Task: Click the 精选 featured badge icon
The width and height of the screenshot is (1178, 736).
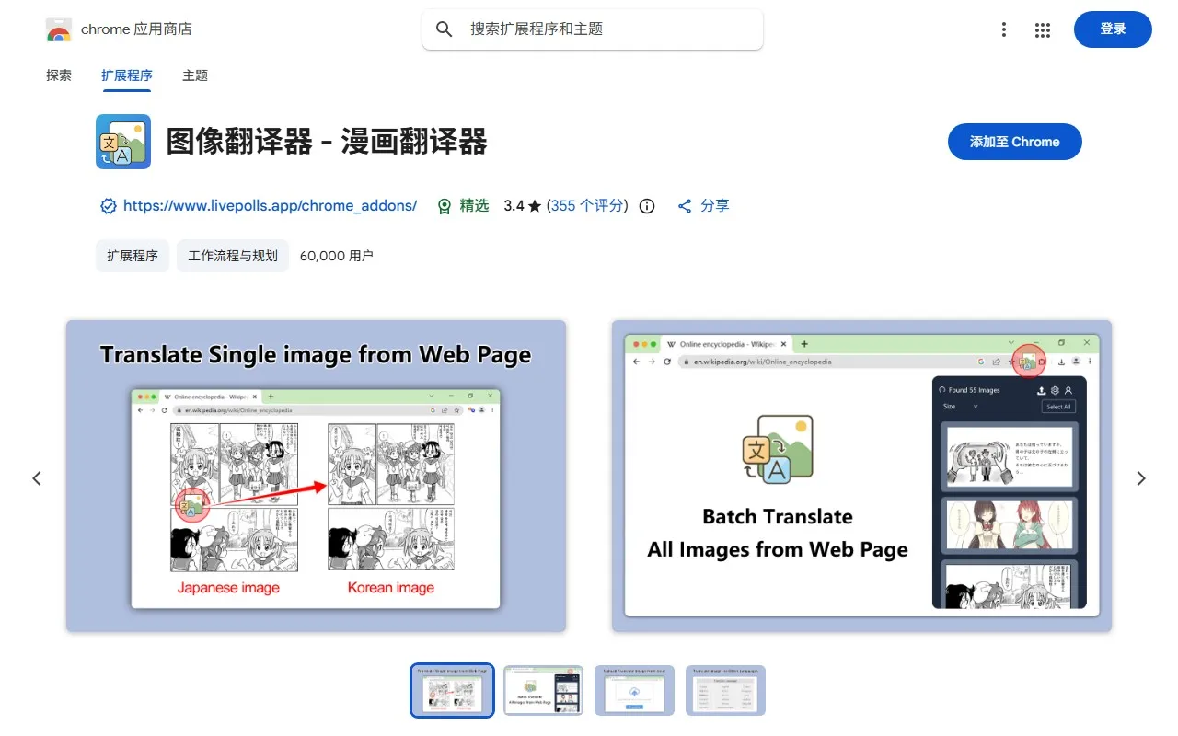Action: click(x=445, y=206)
